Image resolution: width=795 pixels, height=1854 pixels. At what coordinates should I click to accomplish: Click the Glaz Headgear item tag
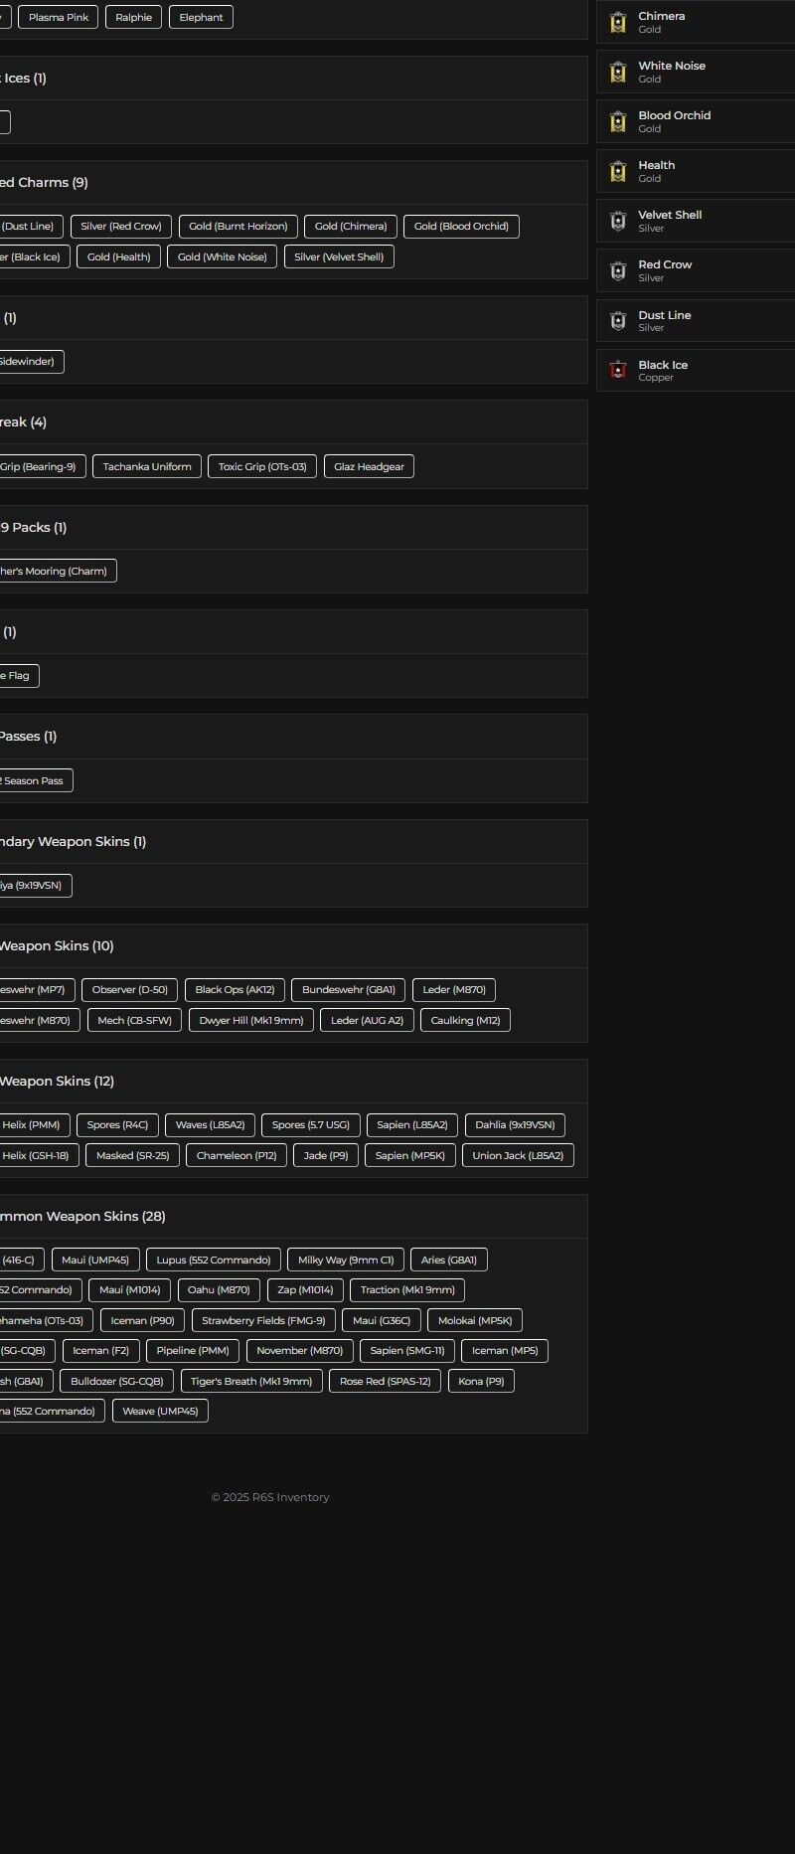click(x=369, y=466)
